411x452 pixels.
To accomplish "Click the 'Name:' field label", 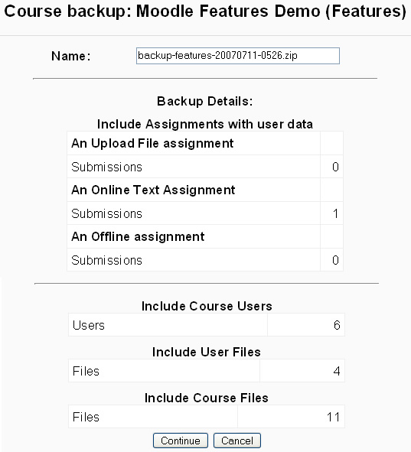I will pyautogui.click(x=71, y=56).
